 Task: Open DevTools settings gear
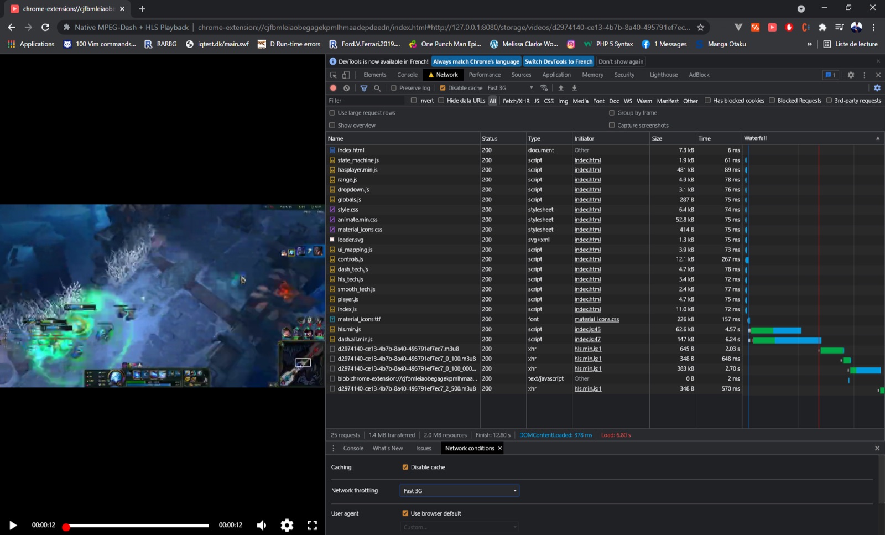[x=851, y=75]
